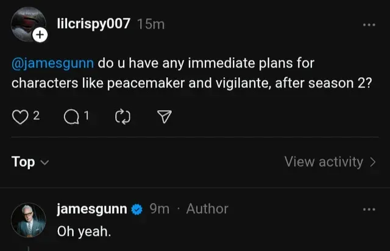This screenshot has width=390, height=251.
Task: Open the three-dot menu on lilcrispy007's post
Action: click(x=369, y=25)
